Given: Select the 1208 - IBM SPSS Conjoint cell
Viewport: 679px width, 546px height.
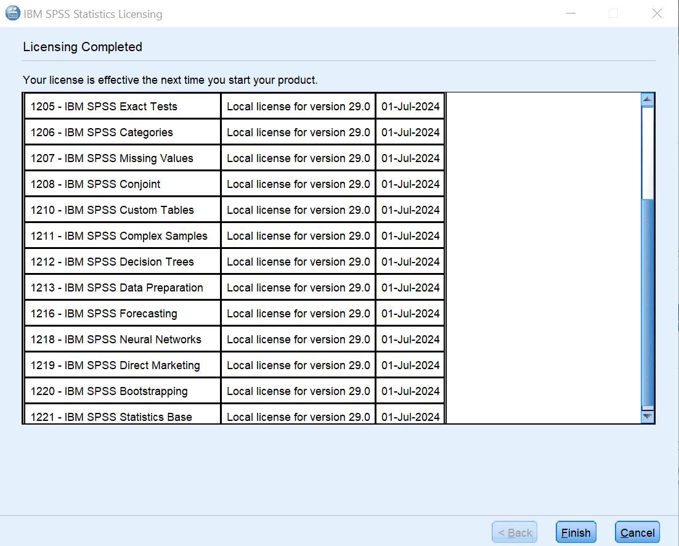Looking at the screenshot, I should point(123,184).
